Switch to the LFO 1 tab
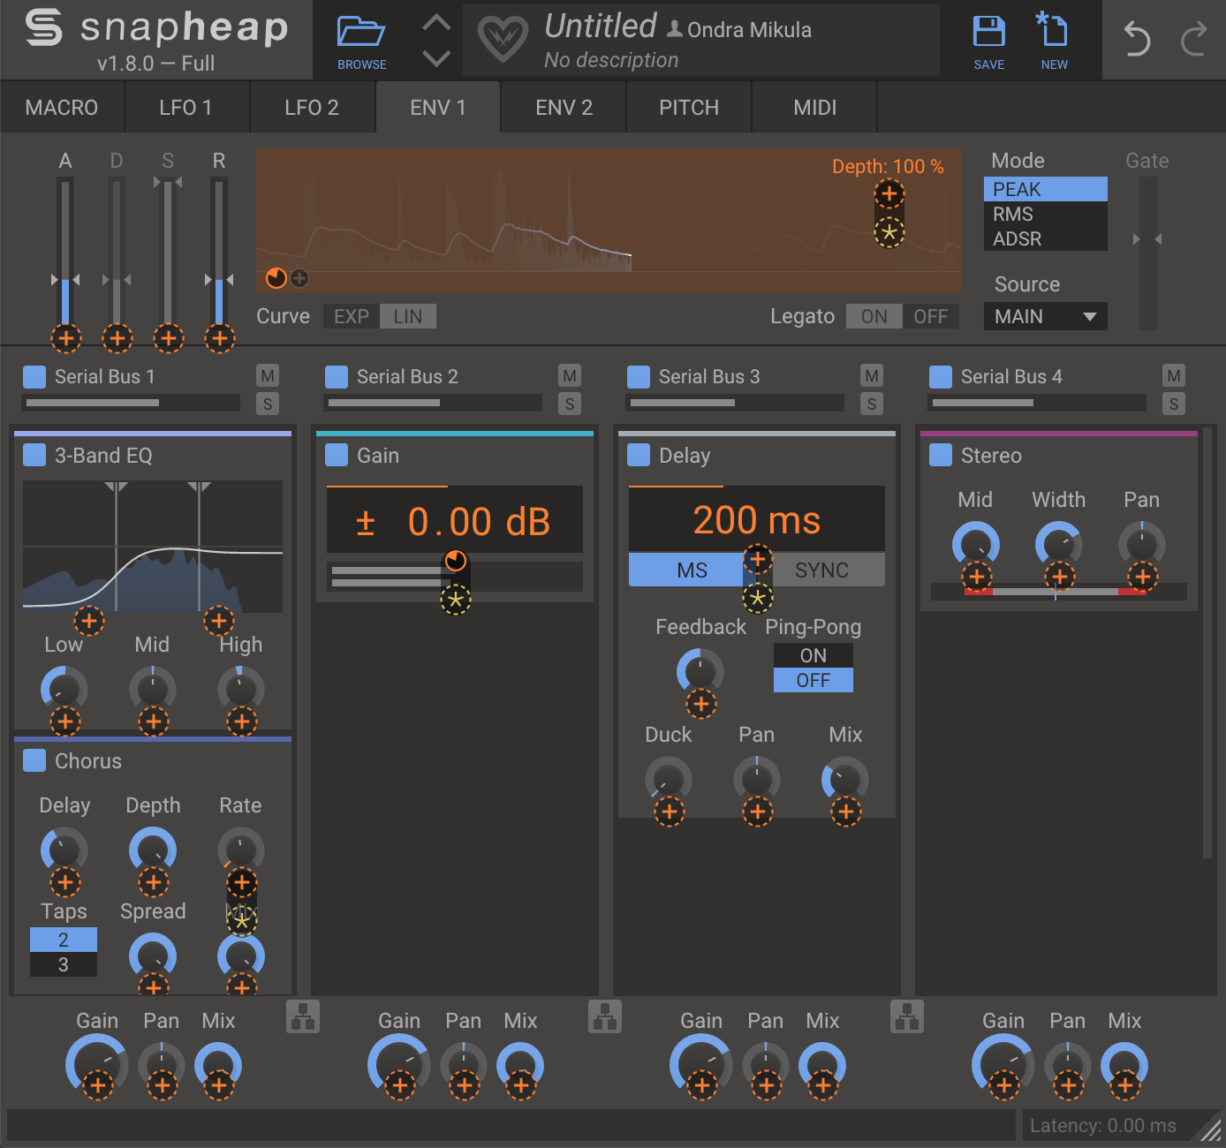Screen dimensions: 1226x1148 (x=186, y=108)
